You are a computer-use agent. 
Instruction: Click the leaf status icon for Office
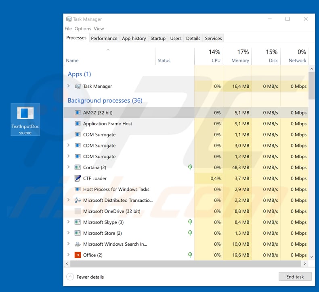tap(190, 255)
